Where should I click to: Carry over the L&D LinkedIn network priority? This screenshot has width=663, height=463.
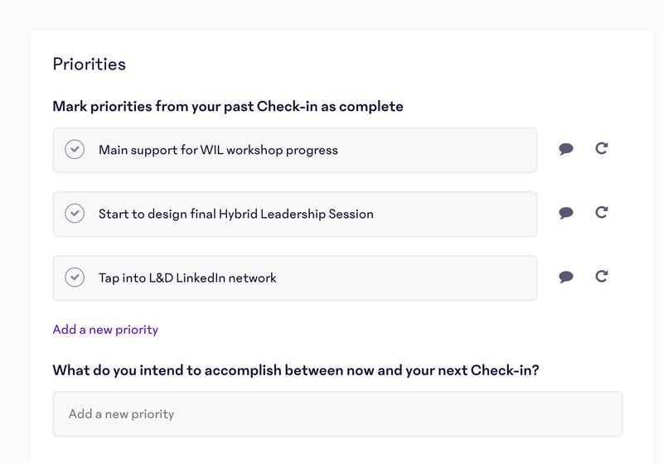[x=602, y=277]
